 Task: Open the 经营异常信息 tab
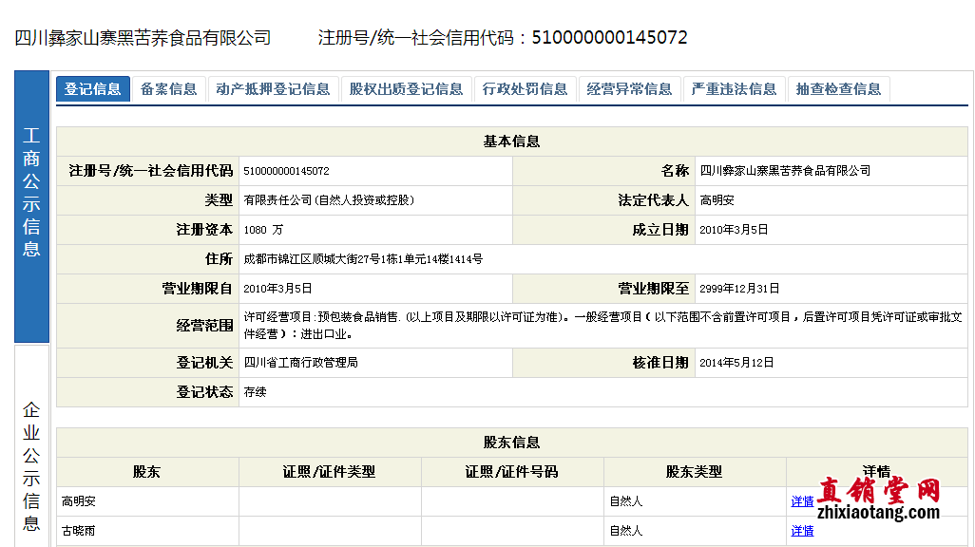[629, 89]
